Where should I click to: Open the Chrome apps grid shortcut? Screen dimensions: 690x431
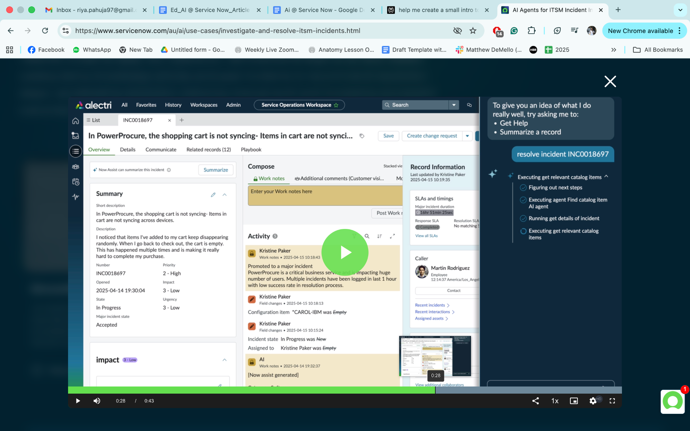click(x=9, y=50)
